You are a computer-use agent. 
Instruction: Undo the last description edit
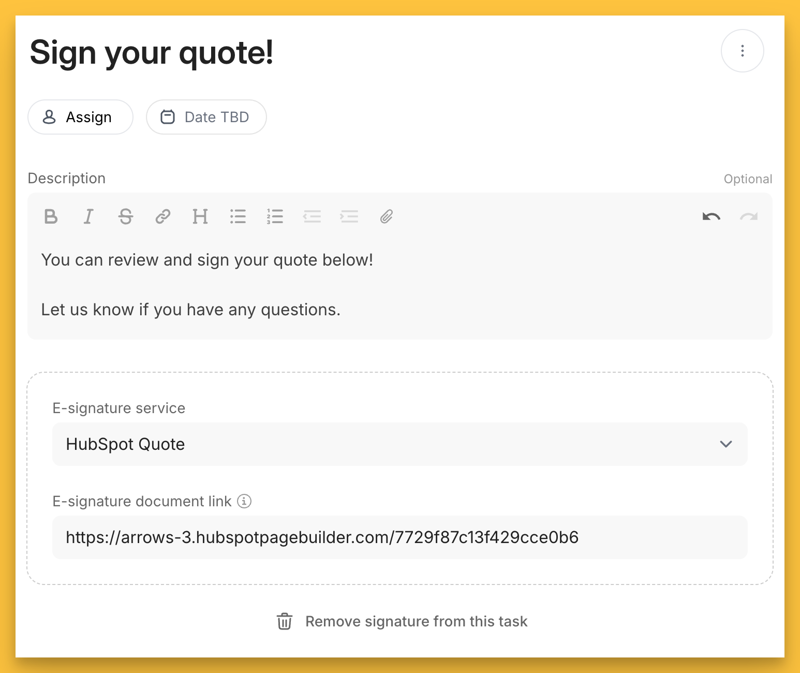pos(712,216)
